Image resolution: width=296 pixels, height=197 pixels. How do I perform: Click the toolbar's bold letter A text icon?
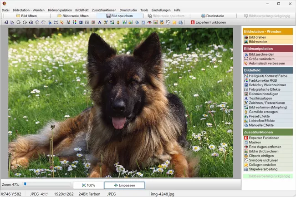99,22
